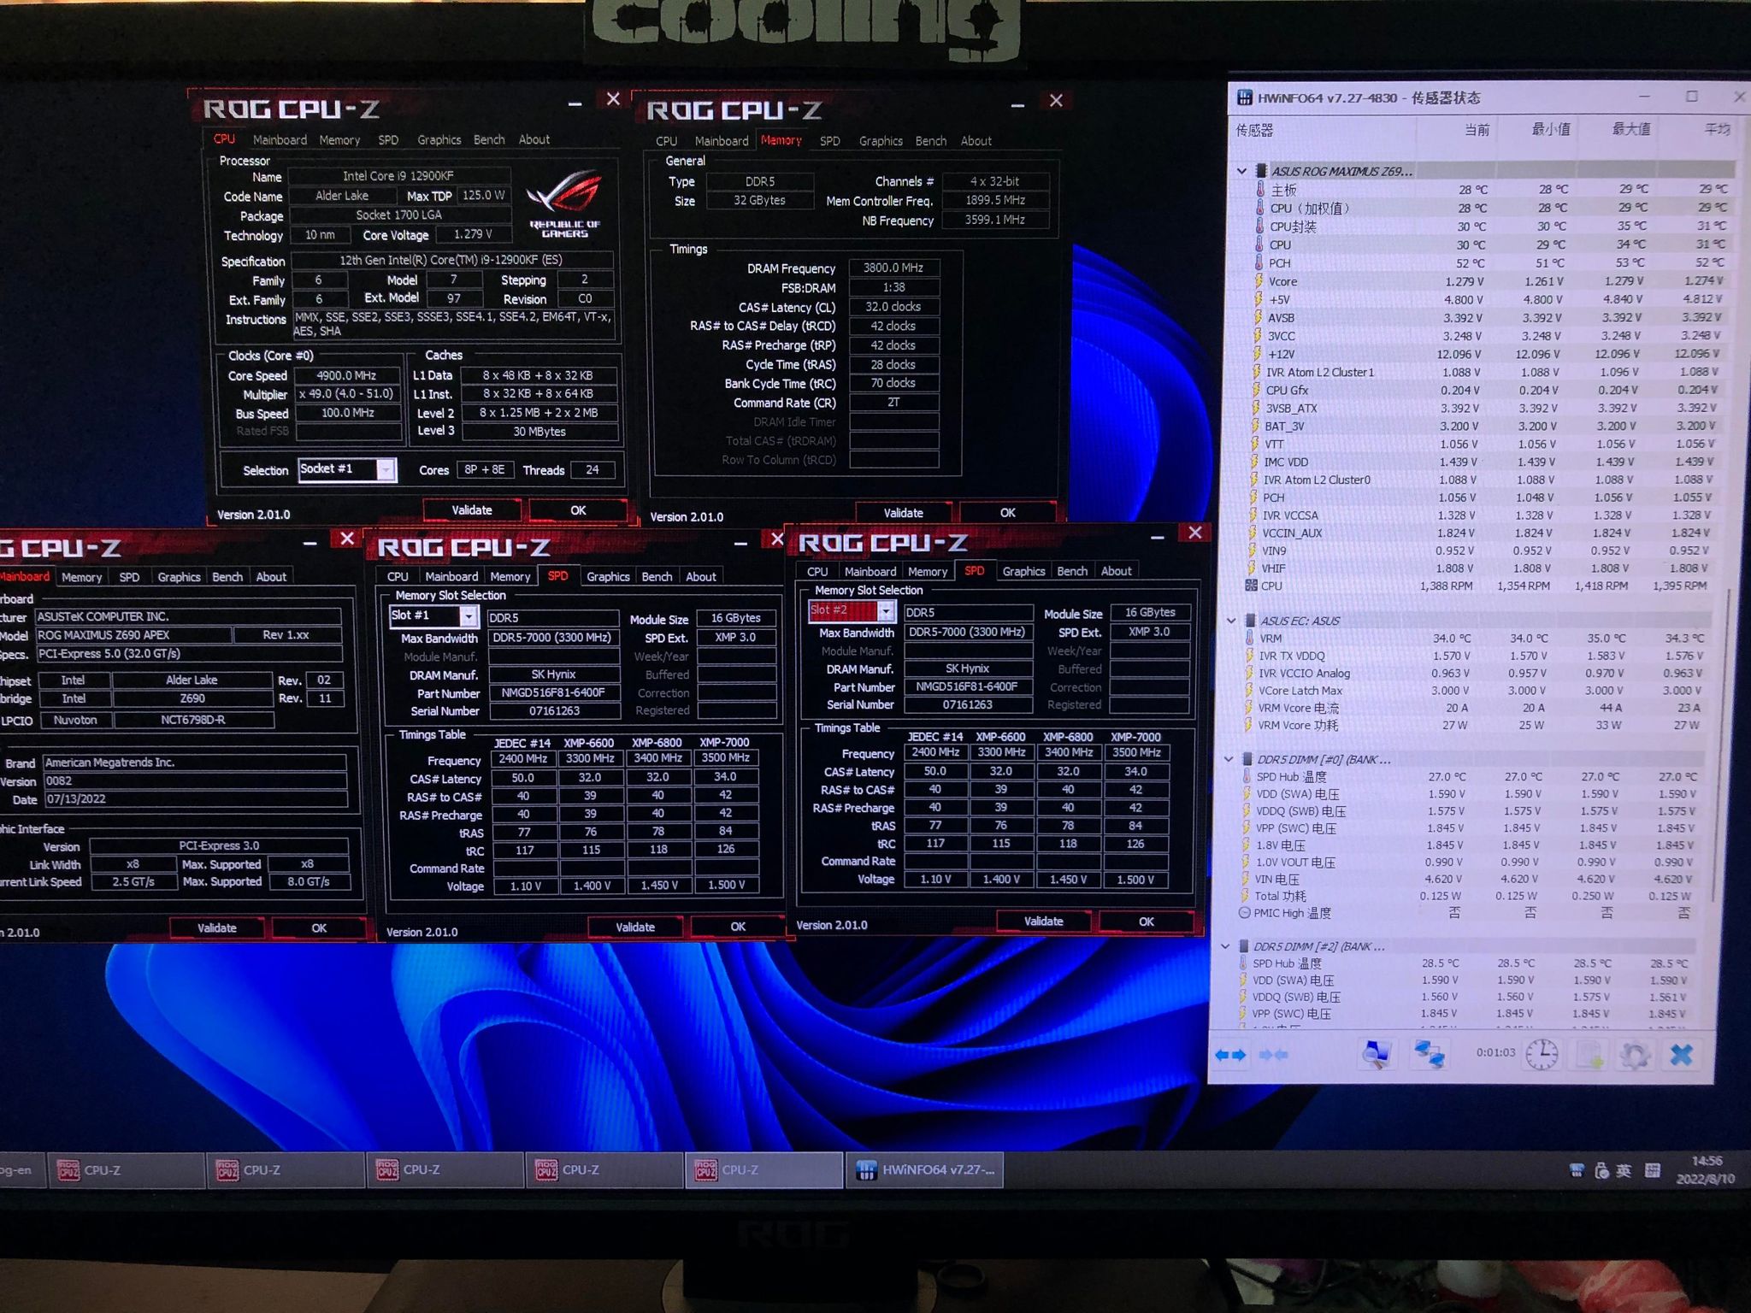
Task: Select the +12V voltage row
Action: click(x=1488, y=354)
